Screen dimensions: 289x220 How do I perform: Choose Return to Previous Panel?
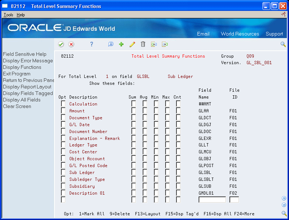[29, 80]
